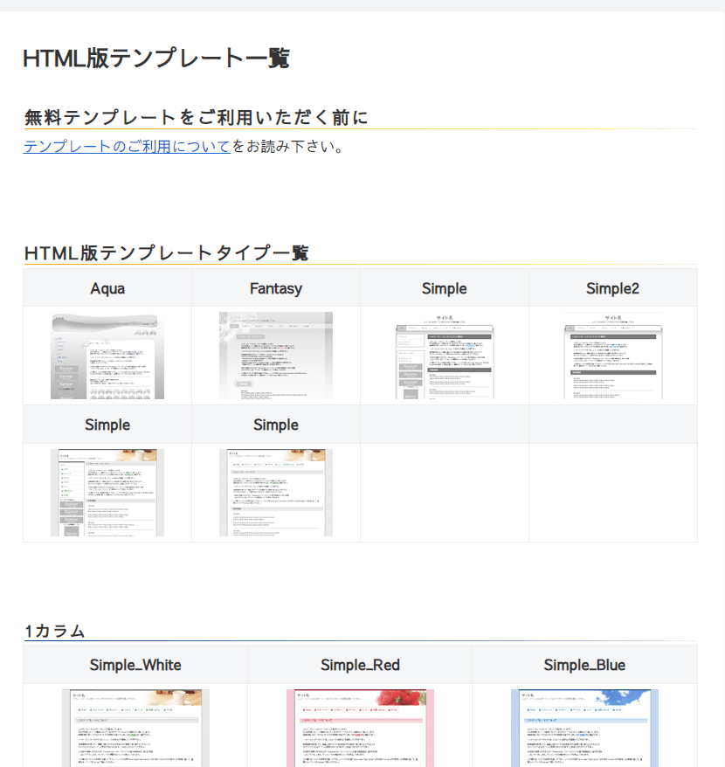This screenshot has height=767, width=725.
Task: Select the Simple_Blue header text
Action: [584, 665]
